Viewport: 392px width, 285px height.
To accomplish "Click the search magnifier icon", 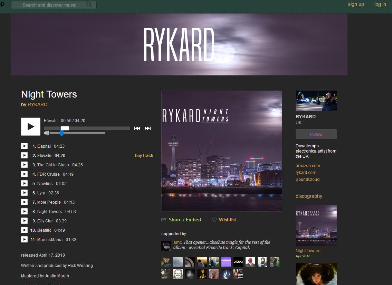I will (x=89, y=5).
